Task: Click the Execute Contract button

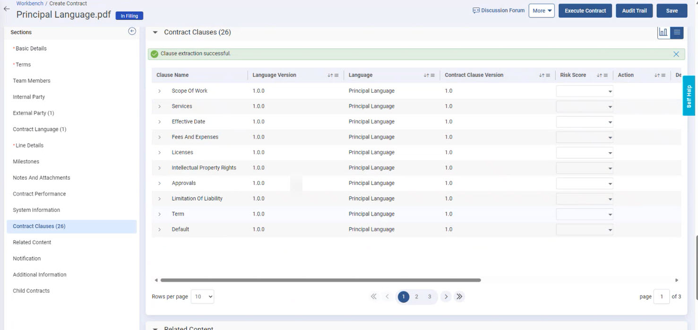Action: pos(585,11)
